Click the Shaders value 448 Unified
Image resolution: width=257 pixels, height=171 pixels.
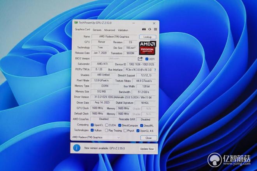tap(103, 75)
